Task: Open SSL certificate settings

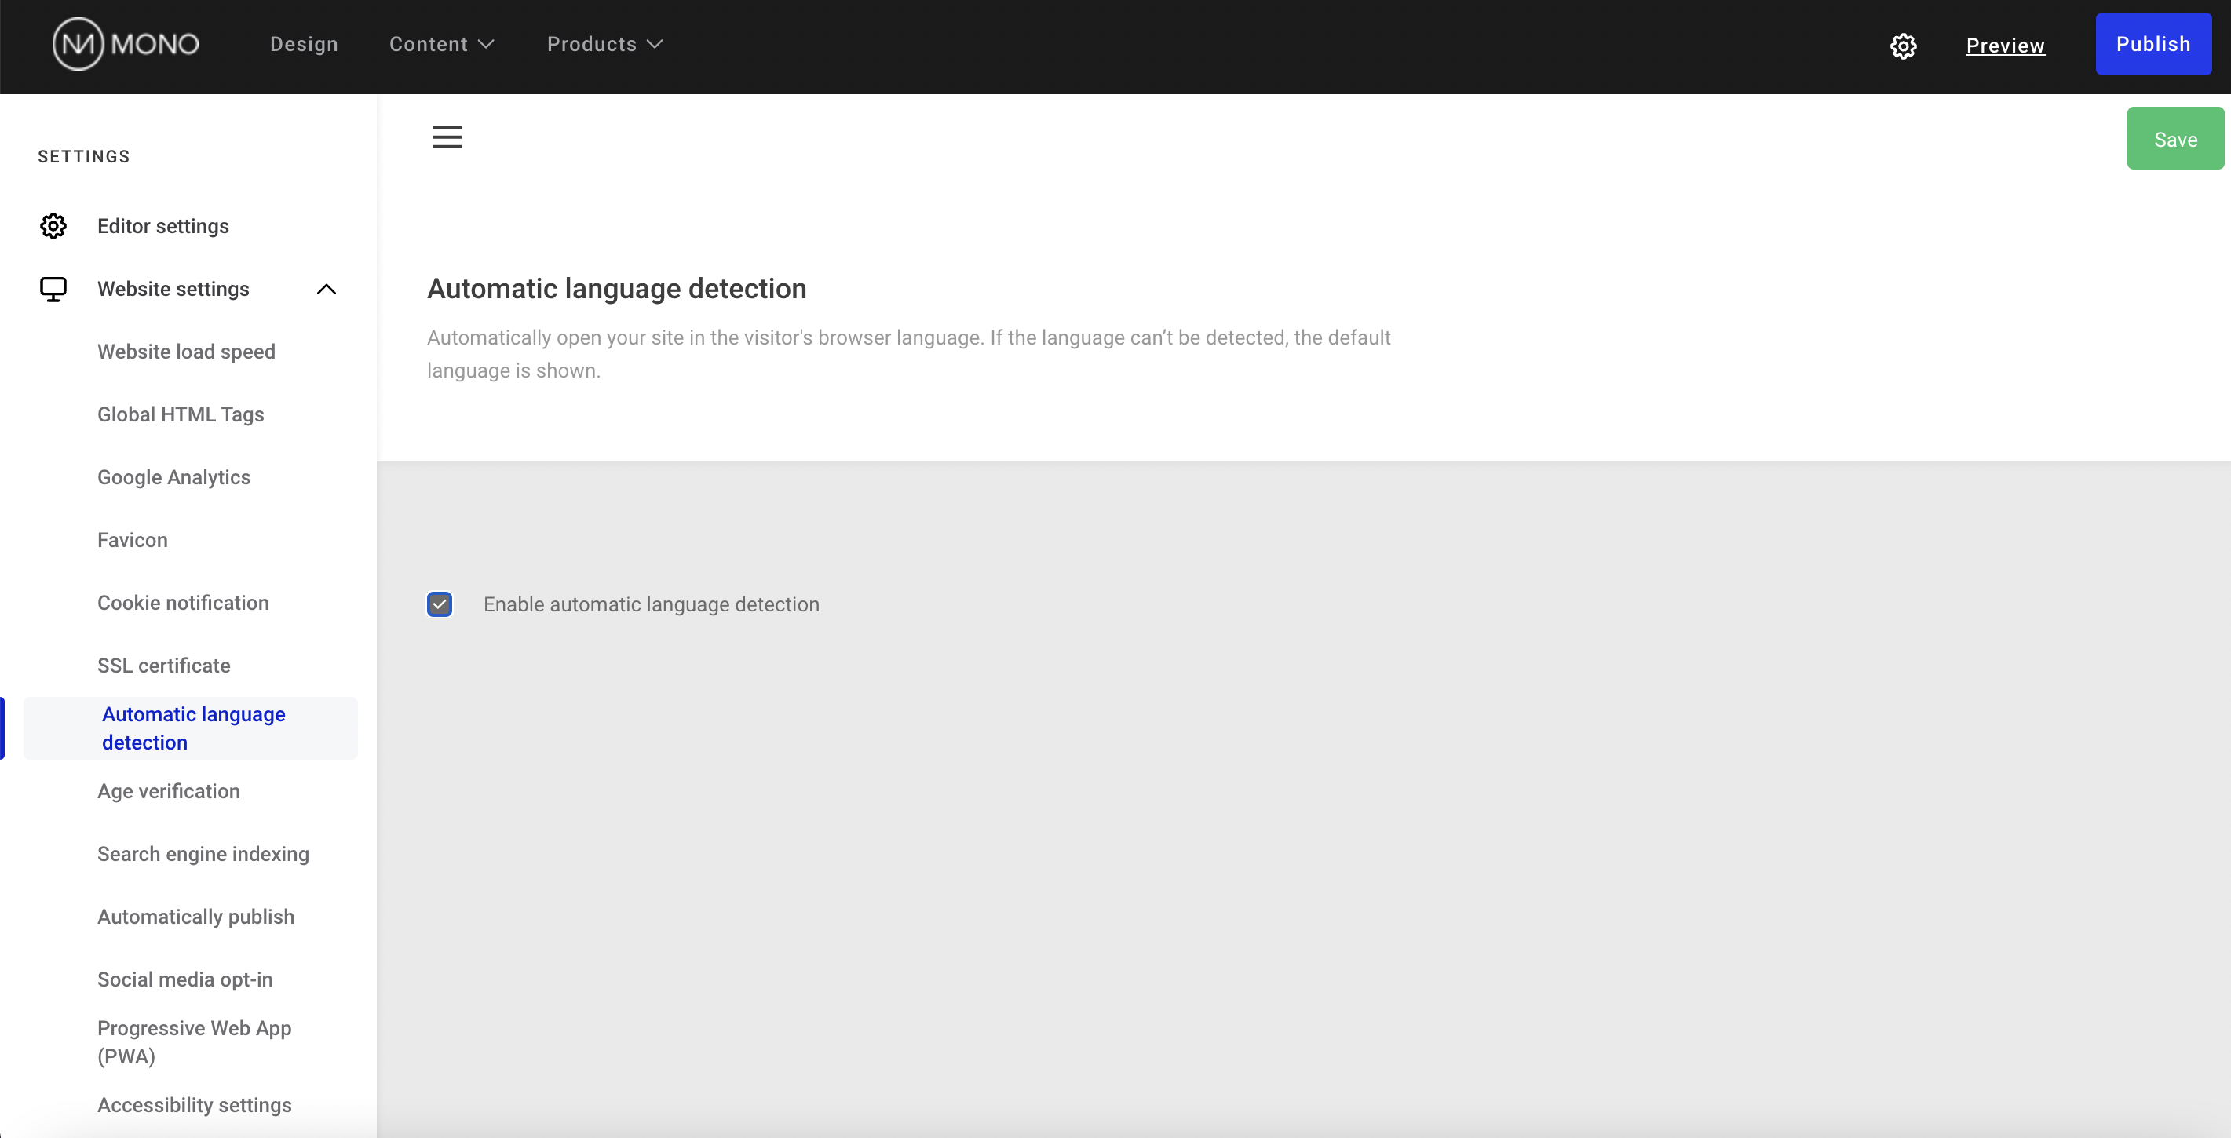Action: 164,666
